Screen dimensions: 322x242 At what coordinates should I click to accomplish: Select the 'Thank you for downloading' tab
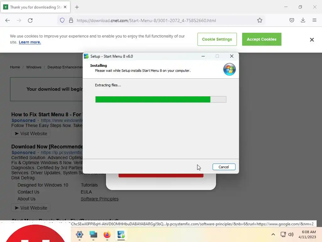tap(35, 7)
